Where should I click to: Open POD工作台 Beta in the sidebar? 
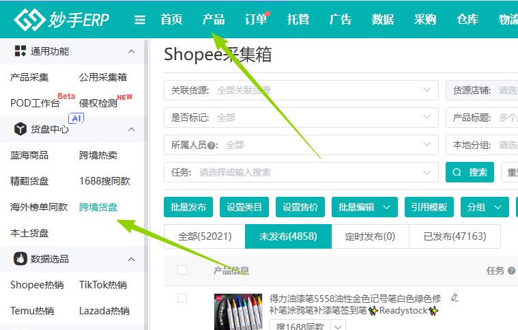(35, 103)
